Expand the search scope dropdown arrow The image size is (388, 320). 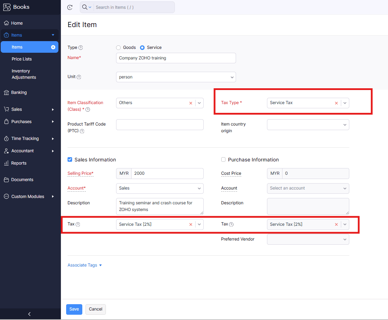pyautogui.click(x=90, y=7)
